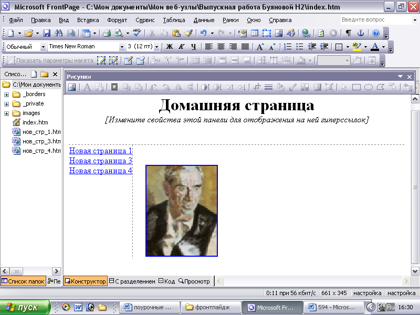Image resolution: width=420 pixels, height=315 pixels.
Task: Click font color A swatch button
Action: click(x=375, y=47)
